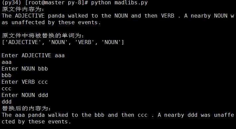Click the echoed 'ccc' output line
The width and height of the screenshot is (236, 129).
point(6,89)
